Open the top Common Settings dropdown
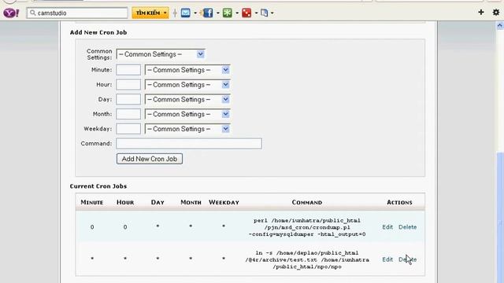The image size is (504, 283). 161,54
